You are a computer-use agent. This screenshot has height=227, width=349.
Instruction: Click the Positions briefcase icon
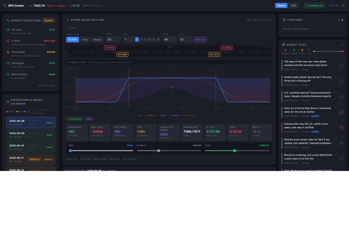click(284, 20)
